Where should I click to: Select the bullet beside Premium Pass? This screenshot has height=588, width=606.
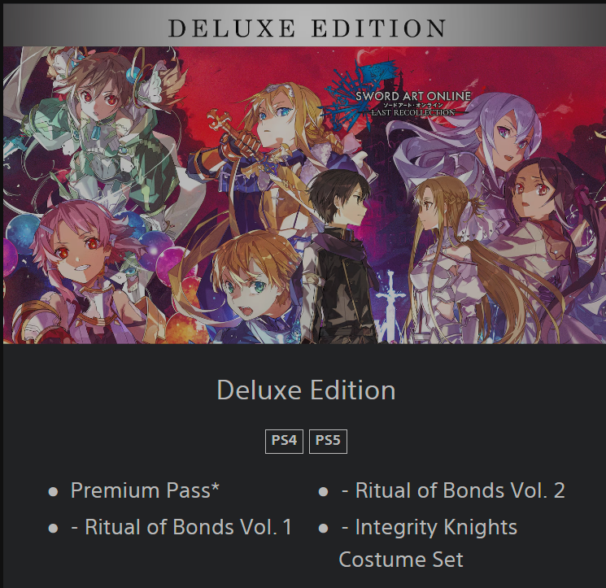(54, 492)
